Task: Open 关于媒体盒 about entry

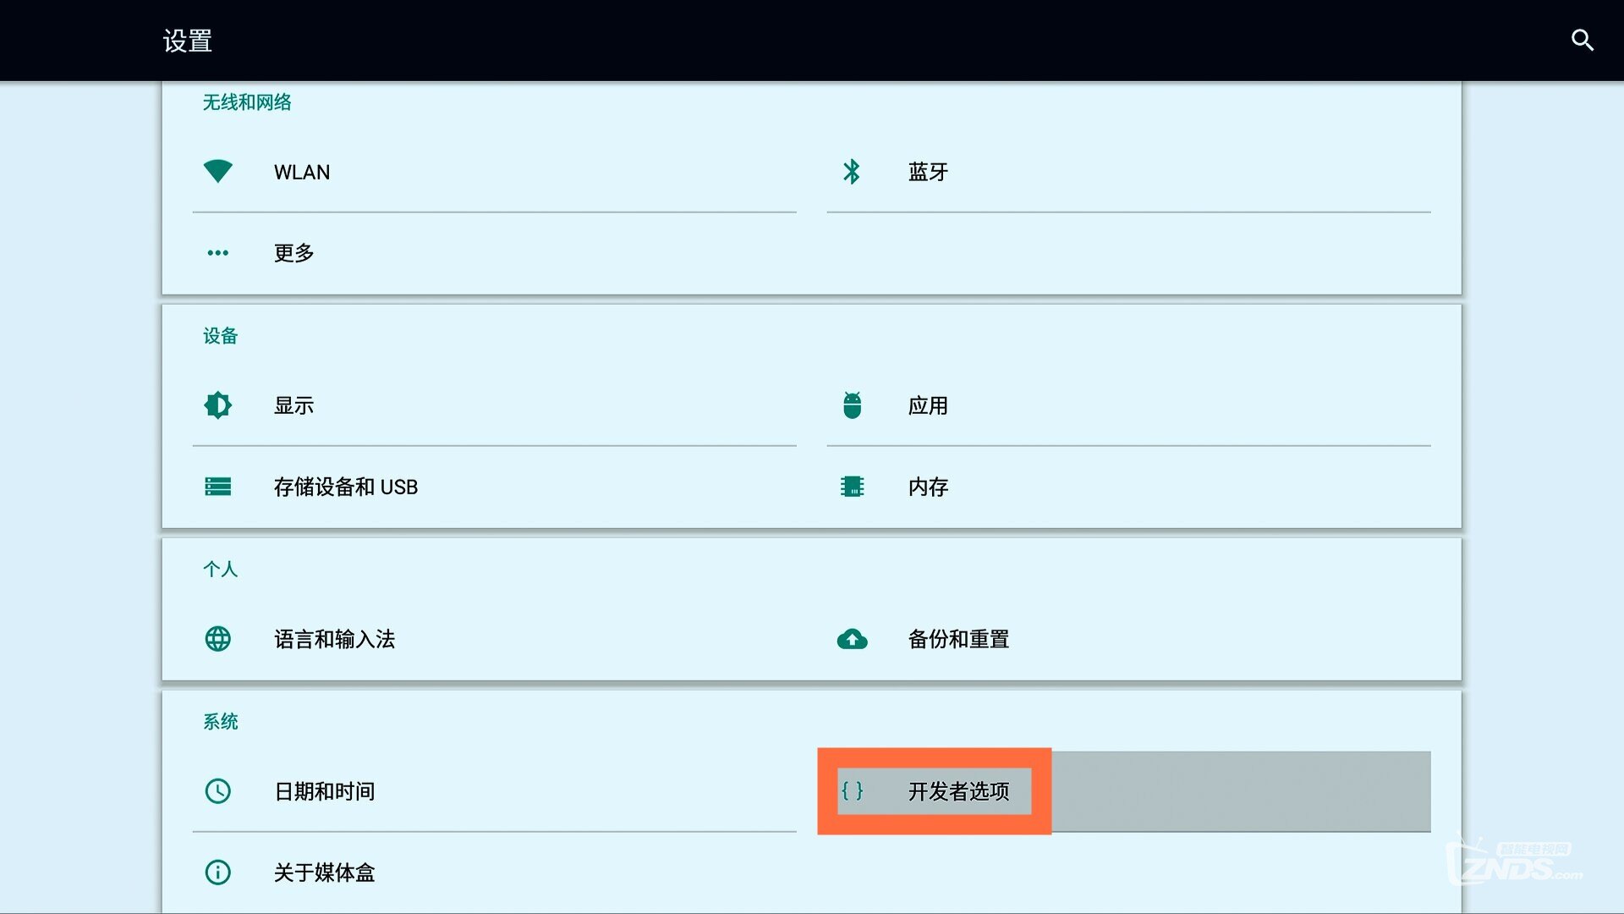Action: 324,873
